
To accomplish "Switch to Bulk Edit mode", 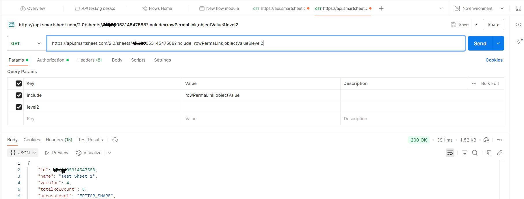I will 490,83.
